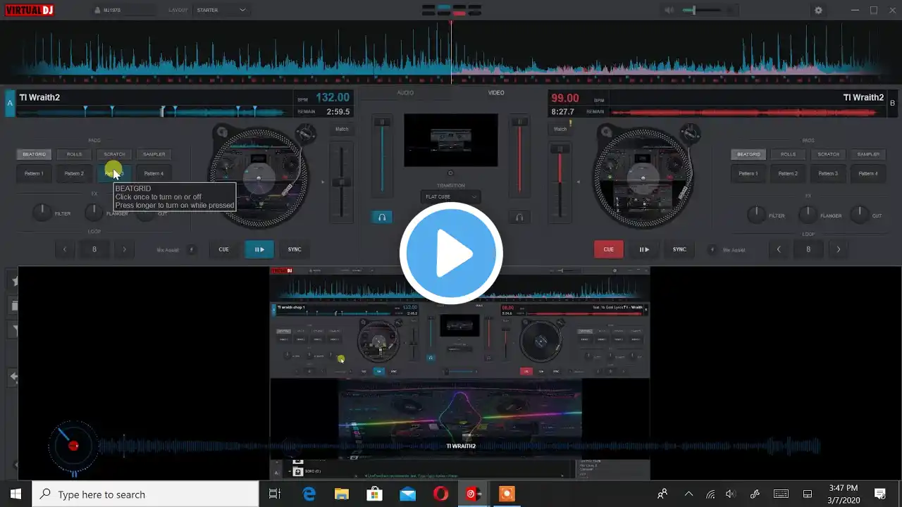Open the Starter layout dropdown
The width and height of the screenshot is (902, 507).
221,10
